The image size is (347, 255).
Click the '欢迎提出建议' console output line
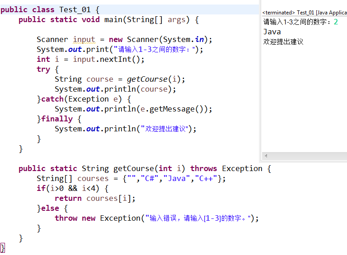coord(283,42)
